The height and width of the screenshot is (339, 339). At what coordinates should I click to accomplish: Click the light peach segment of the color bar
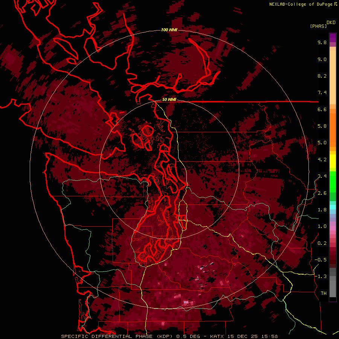[333, 77]
